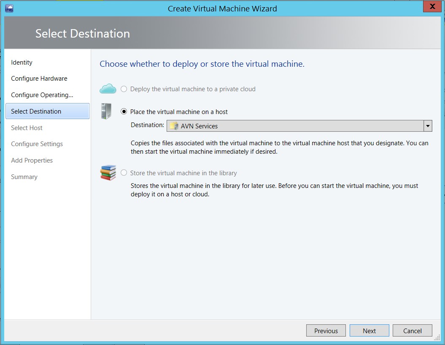Click the Create Virtual Machine Wizard title text

click(x=222, y=8)
